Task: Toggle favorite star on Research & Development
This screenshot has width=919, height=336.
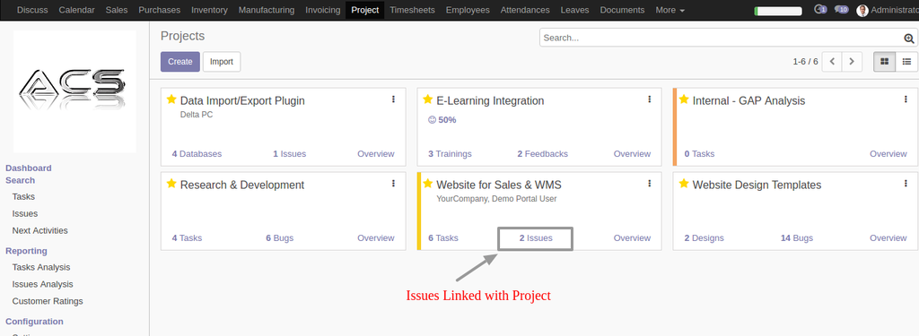Action: point(171,184)
